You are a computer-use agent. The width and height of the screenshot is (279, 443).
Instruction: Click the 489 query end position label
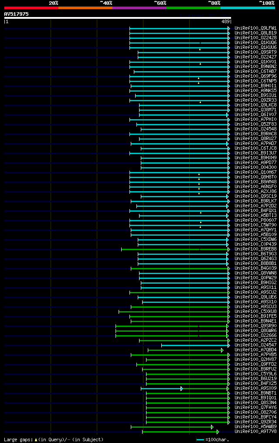[x=226, y=21]
